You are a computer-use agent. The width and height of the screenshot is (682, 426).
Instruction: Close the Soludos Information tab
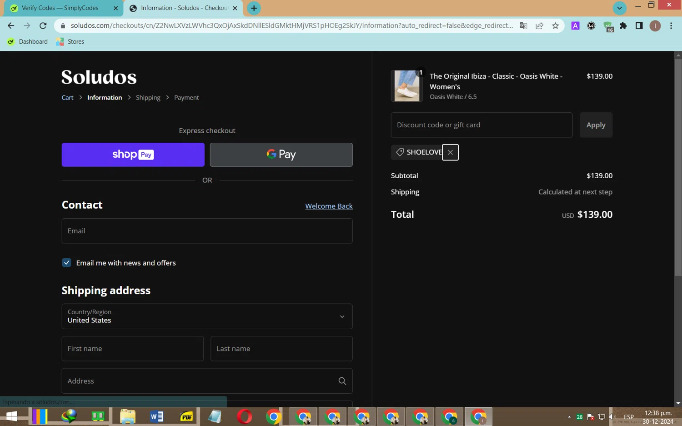(x=235, y=8)
